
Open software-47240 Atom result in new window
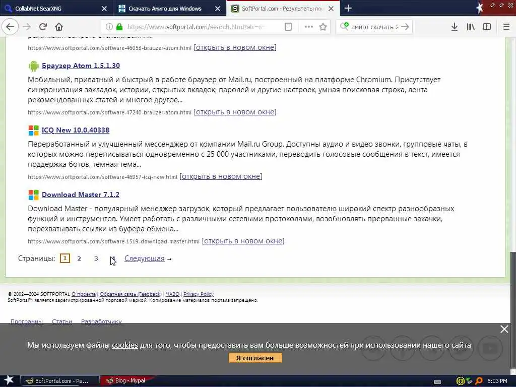tap(235, 112)
